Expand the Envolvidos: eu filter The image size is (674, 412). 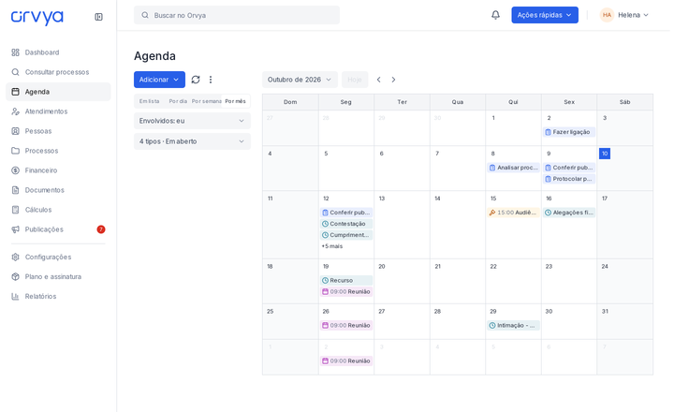192,121
